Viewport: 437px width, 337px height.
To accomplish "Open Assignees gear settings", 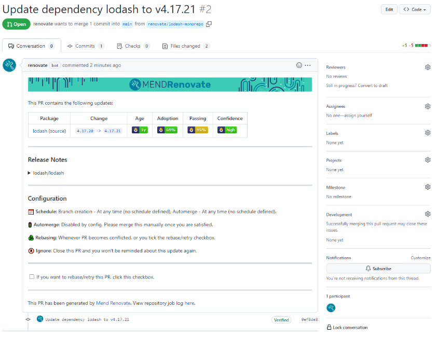I will [428, 106].
